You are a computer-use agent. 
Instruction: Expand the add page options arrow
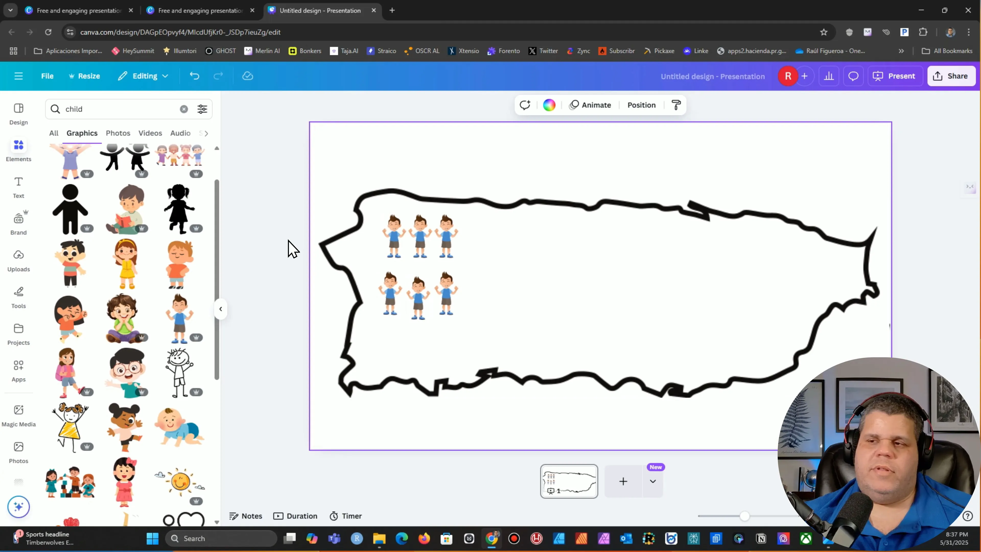coord(653,481)
